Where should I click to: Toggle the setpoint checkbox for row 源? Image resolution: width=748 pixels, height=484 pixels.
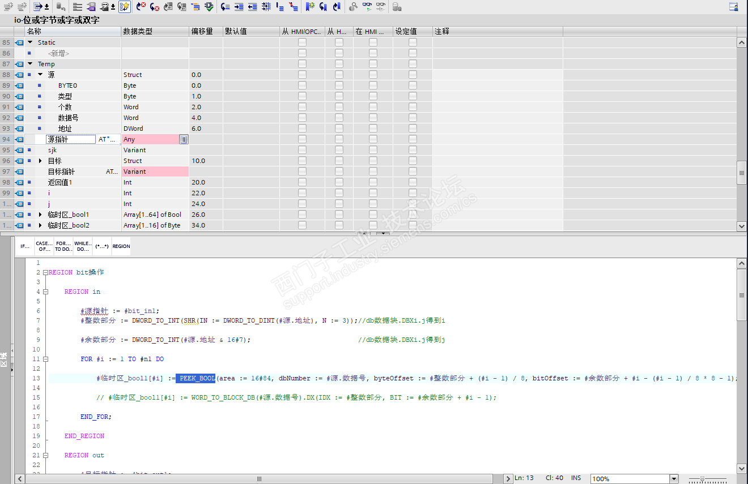pyautogui.click(x=413, y=75)
